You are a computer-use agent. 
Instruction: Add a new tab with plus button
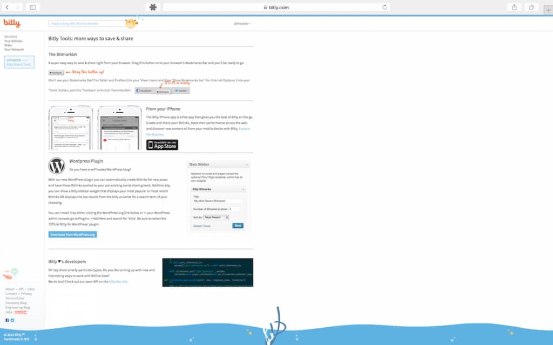click(x=548, y=10)
